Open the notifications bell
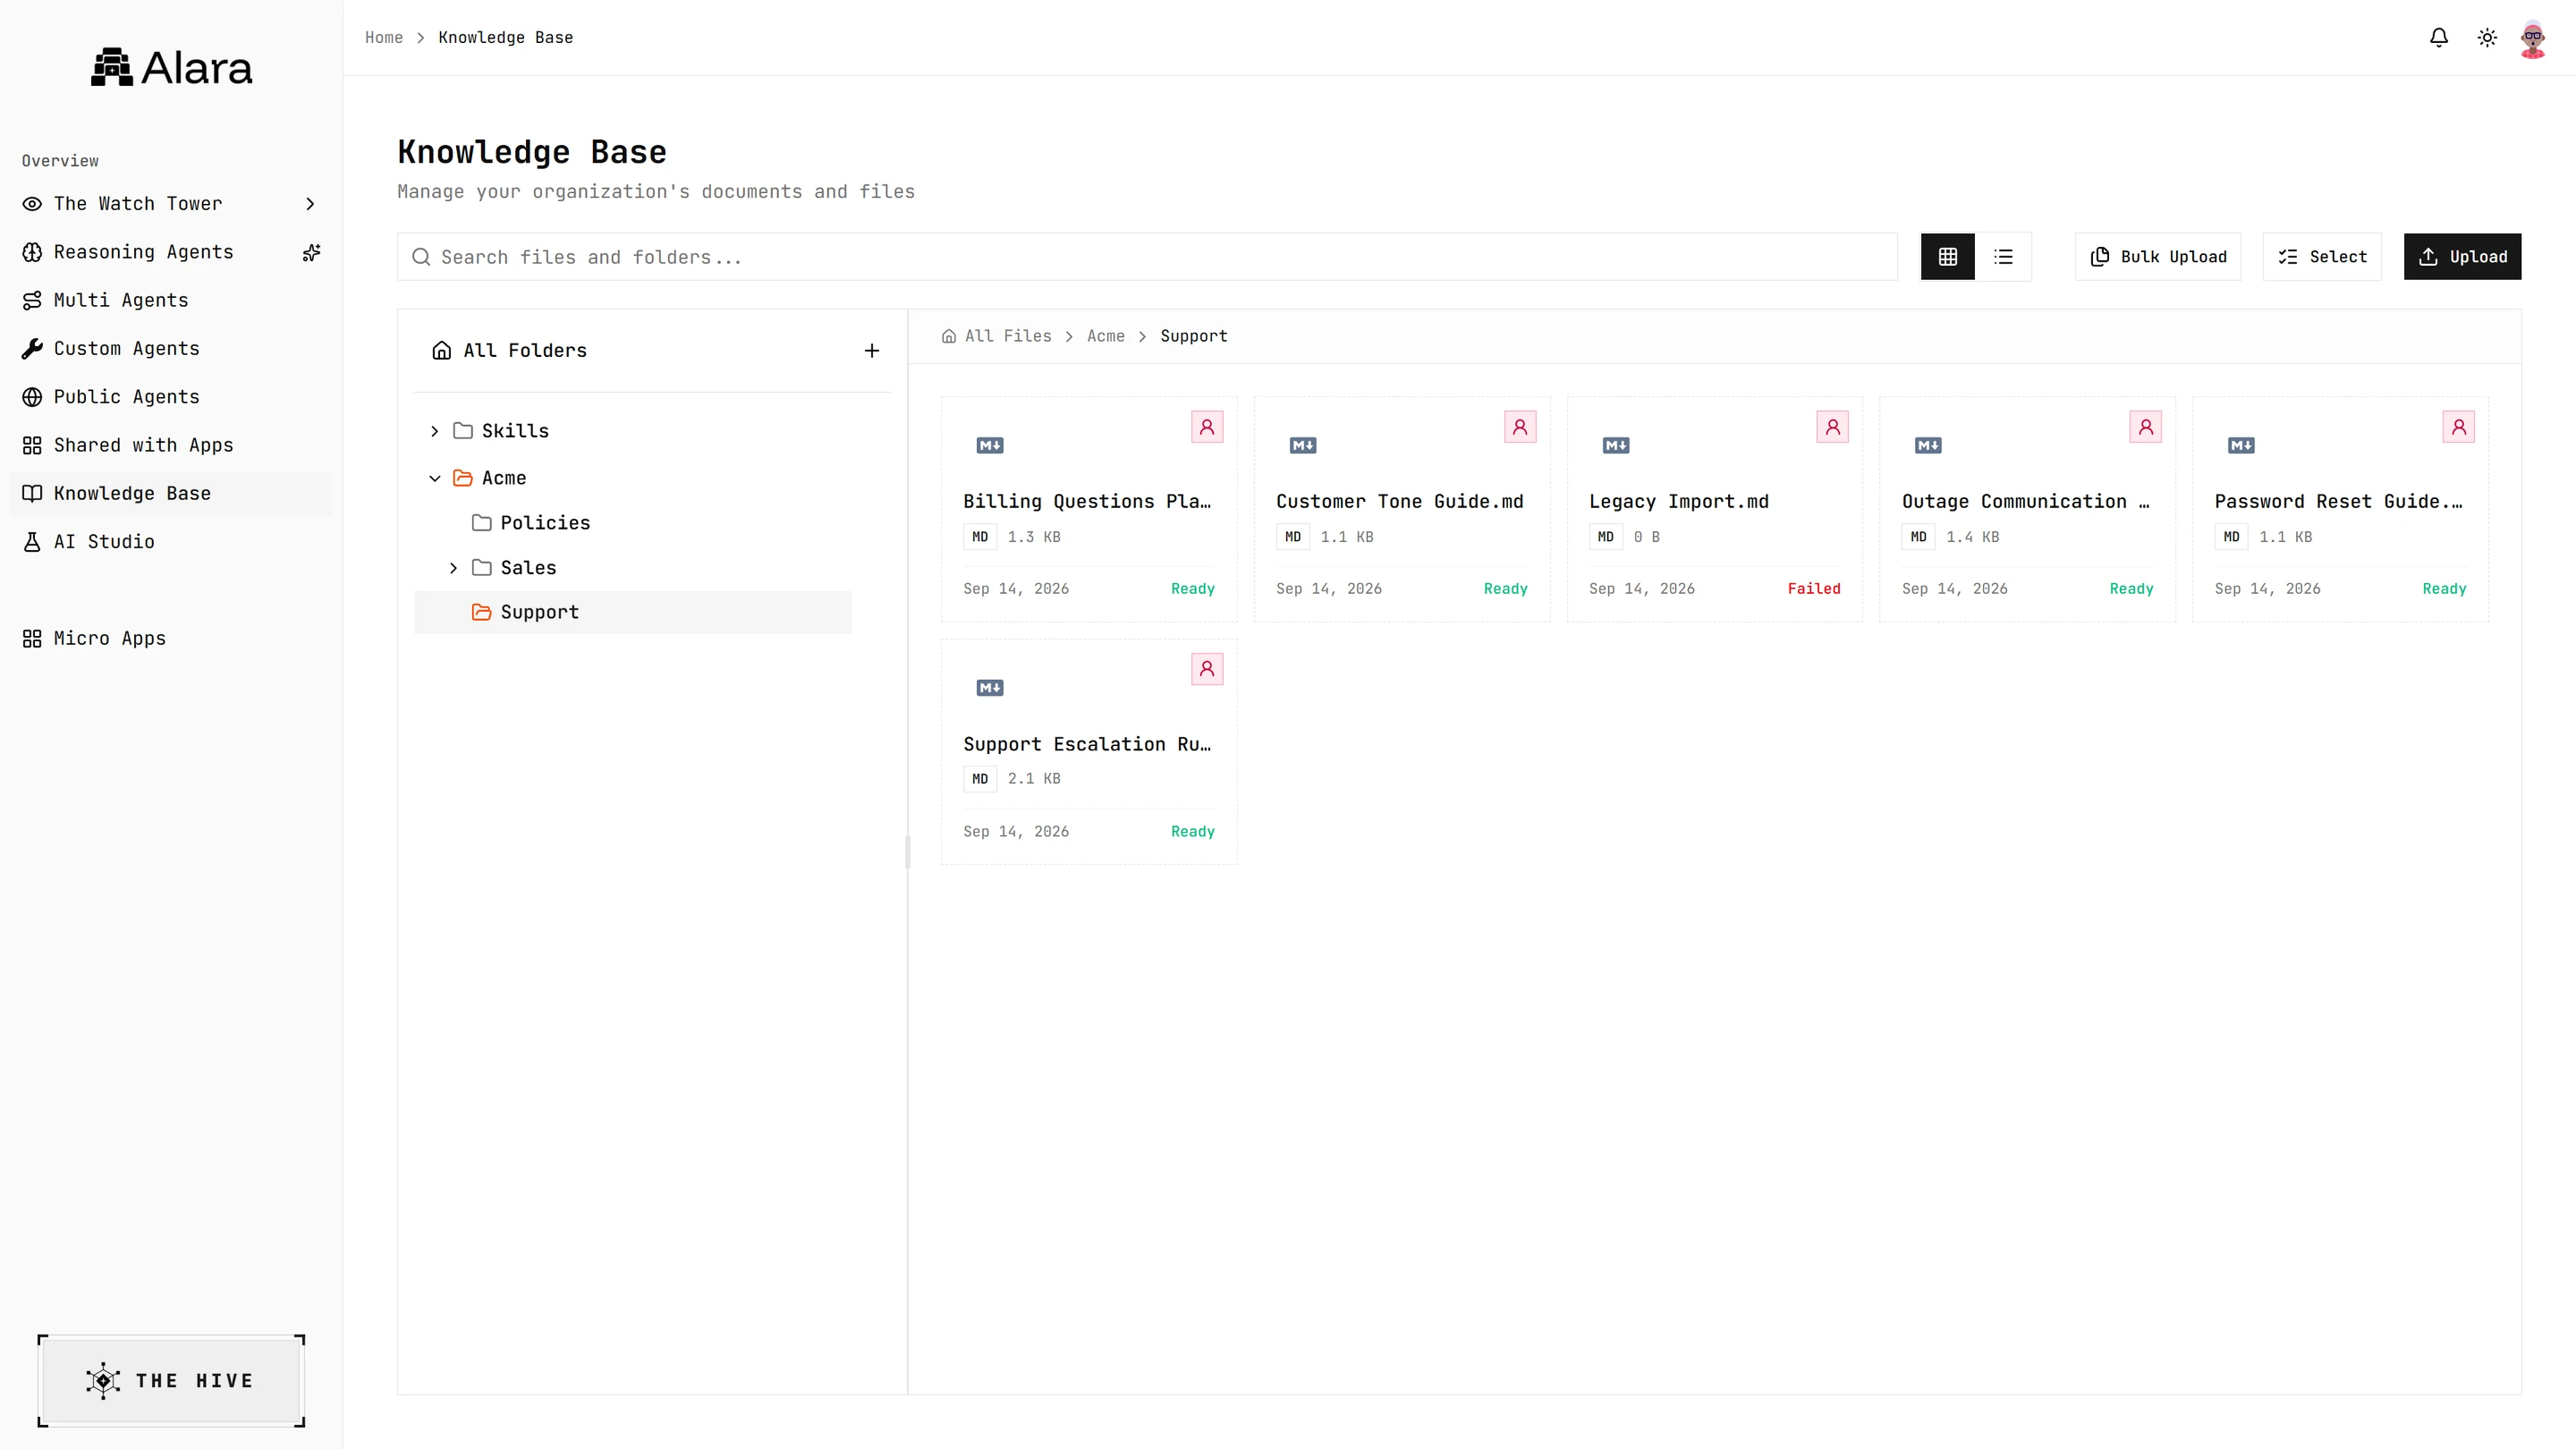 point(2438,37)
